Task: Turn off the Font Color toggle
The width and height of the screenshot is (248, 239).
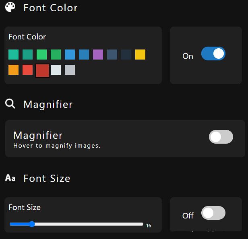Action: tap(213, 54)
